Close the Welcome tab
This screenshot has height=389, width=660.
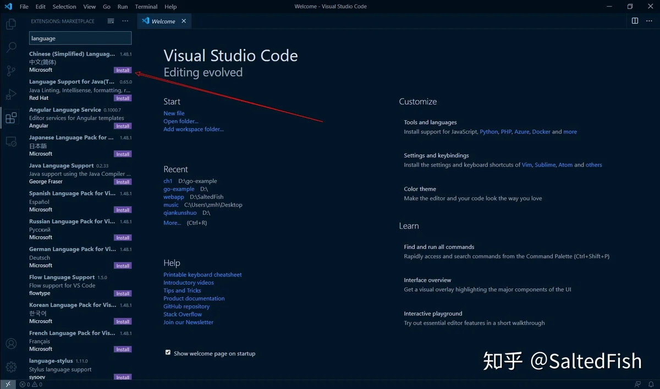[184, 21]
